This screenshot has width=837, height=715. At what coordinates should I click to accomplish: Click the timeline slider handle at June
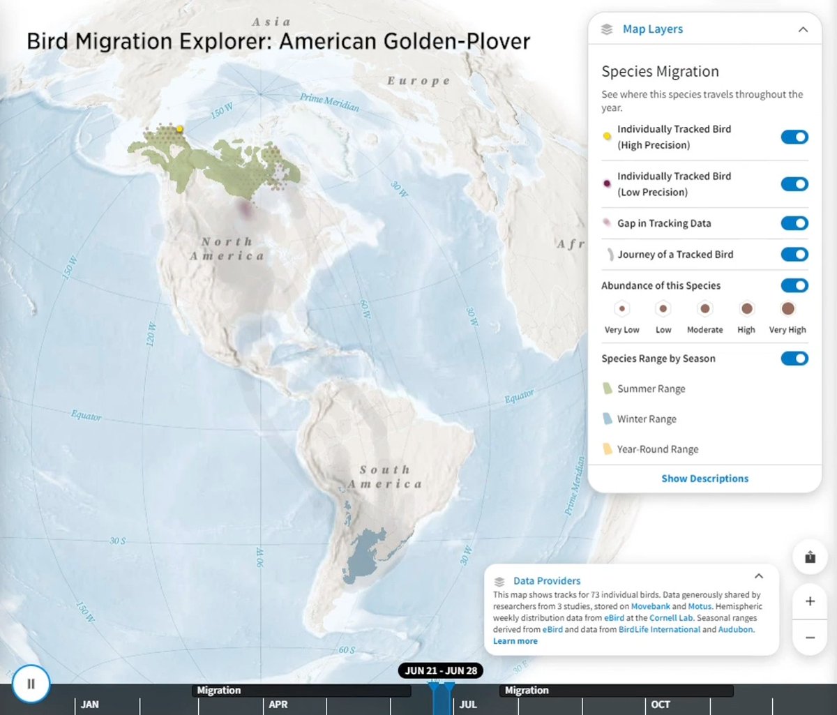(x=442, y=699)
